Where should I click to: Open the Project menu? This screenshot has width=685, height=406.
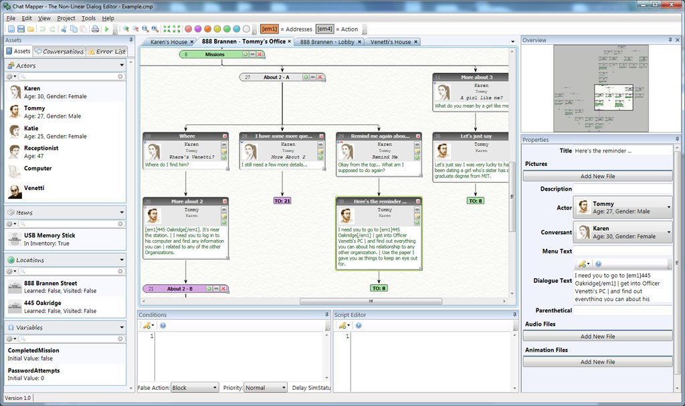[x=66, y=18]
